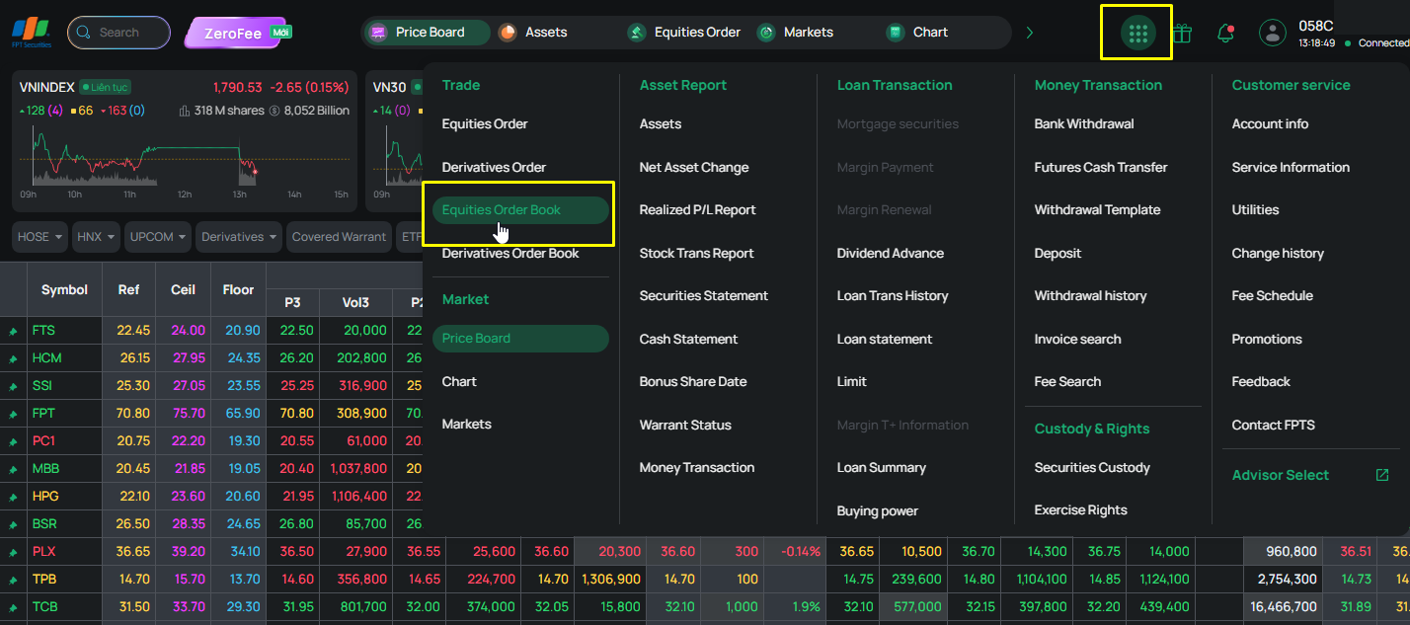Screen dimensions: 1410x625
Task: Expand the HNX exchange dropdown
Action: [x=97, y=237]
